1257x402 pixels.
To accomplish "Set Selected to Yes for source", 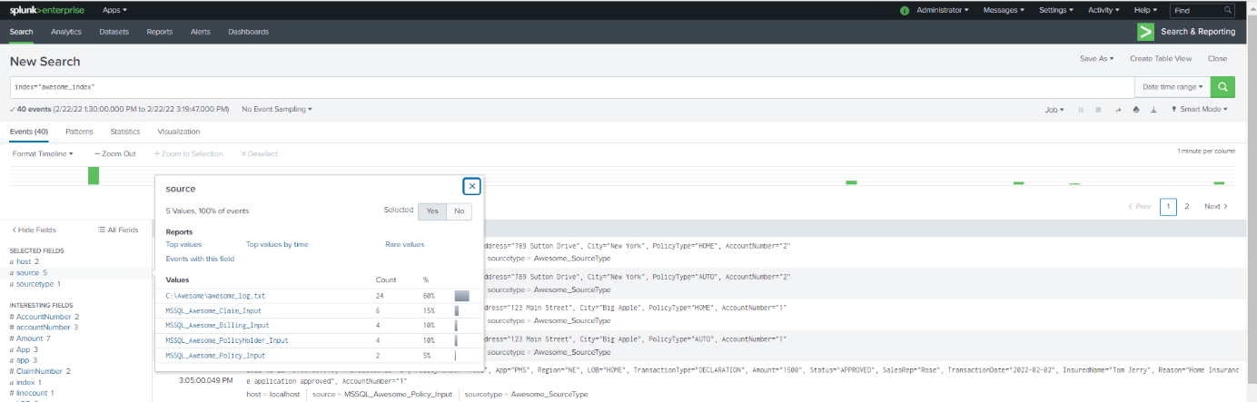I will click(431, 211).
